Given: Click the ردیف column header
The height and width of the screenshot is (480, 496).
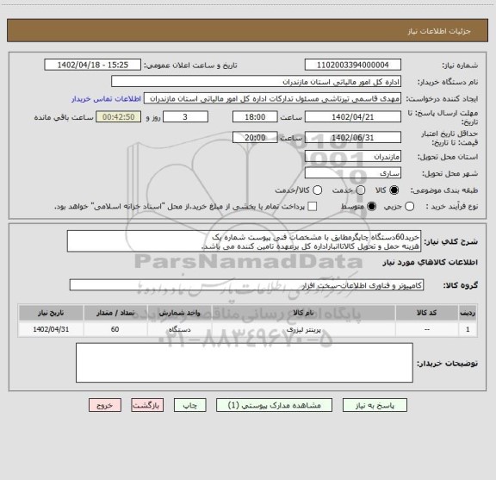Looking at the screenshot, I should coord(468,313).
